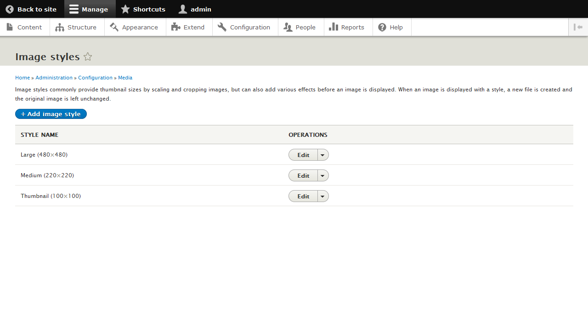Click the Back to site arrow icon
Image resolution: width=588 pixels, height=321 pixels.
[10, 9]
